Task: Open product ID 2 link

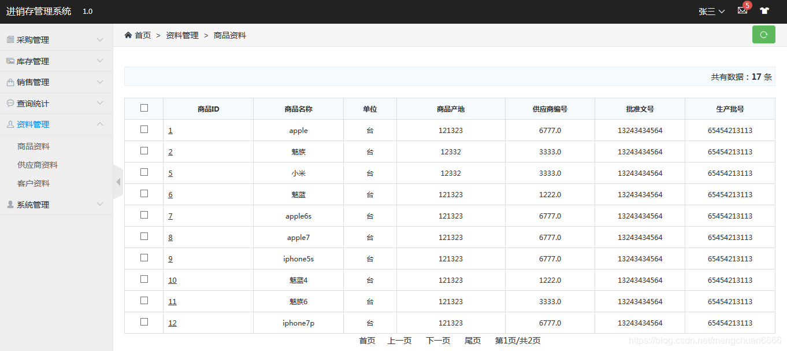Action: click(x=170, y=152)
